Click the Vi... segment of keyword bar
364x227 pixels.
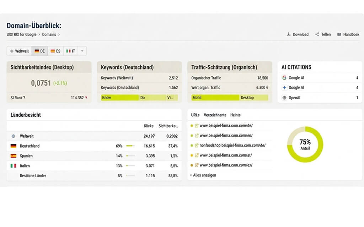pos(172,98)
